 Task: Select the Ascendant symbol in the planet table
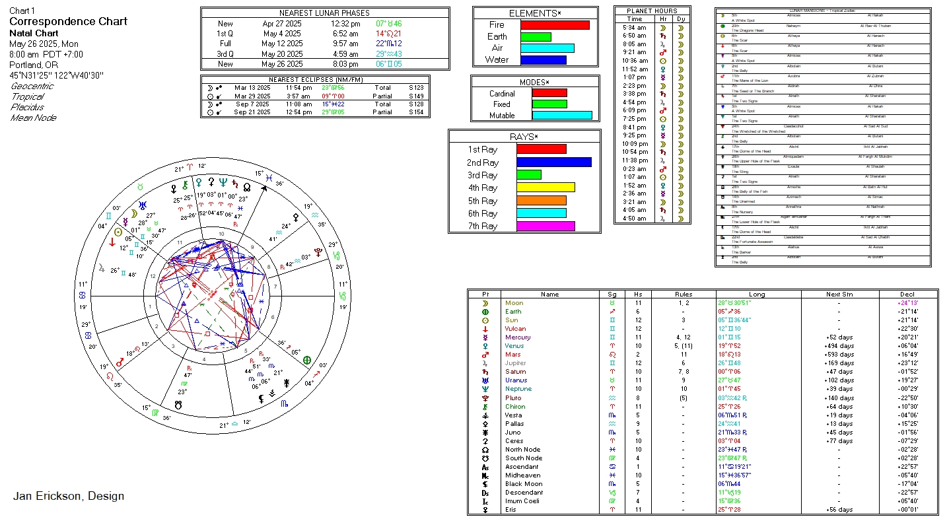tap(485, 467)
